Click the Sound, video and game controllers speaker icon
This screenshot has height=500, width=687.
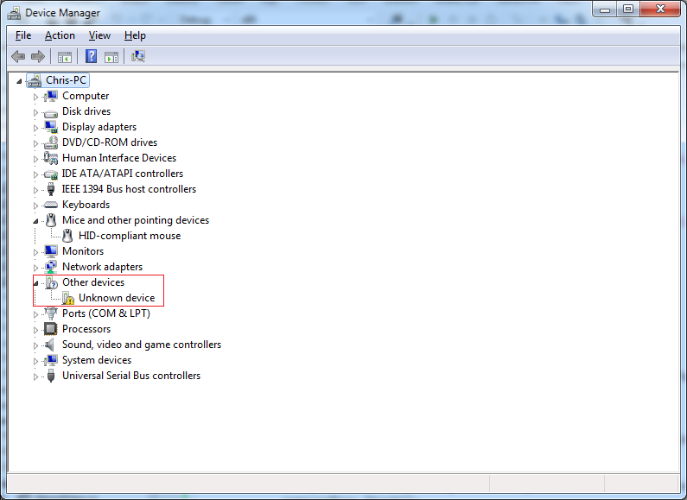pos(49,345)
